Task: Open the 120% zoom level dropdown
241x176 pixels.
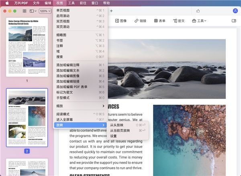Action: click(x=45, y=11)
